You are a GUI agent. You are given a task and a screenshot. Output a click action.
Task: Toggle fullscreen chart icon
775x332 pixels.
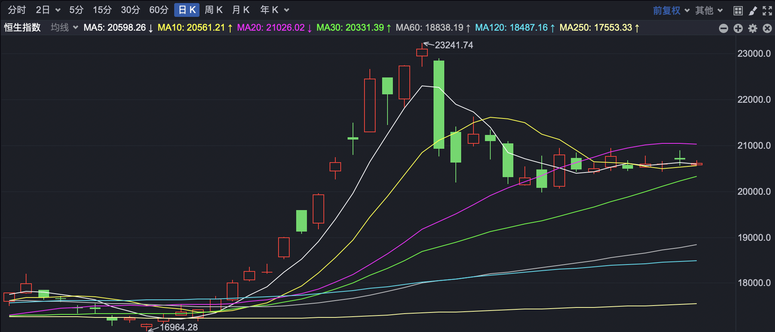767,11
